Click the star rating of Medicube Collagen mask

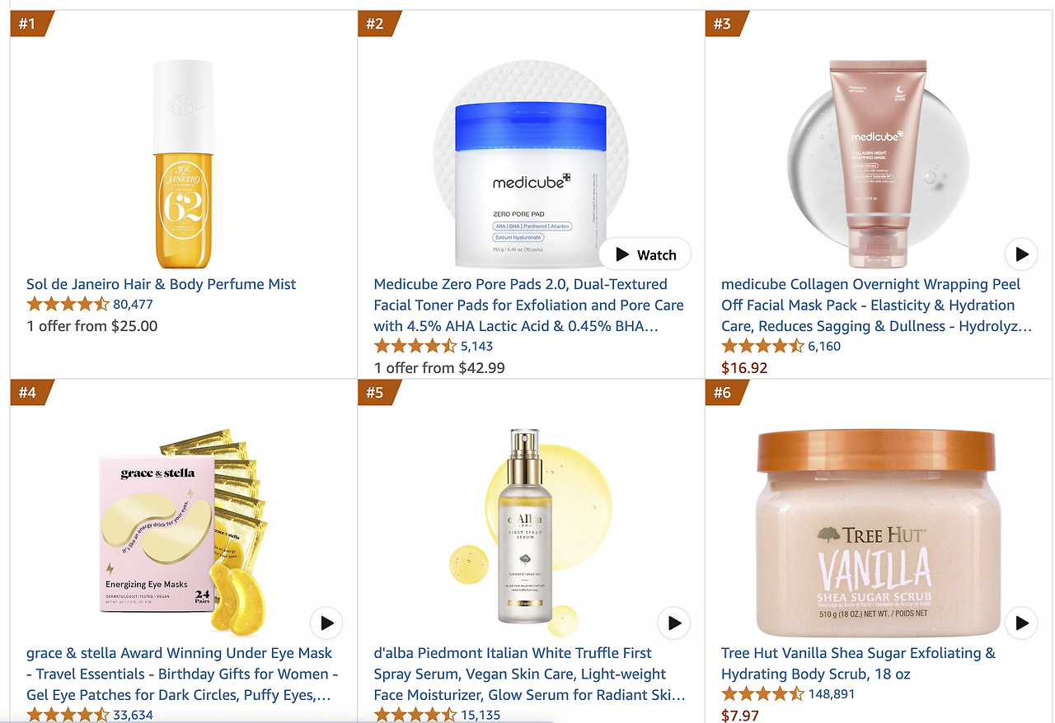pyautogui.click(x=762, y=346)
